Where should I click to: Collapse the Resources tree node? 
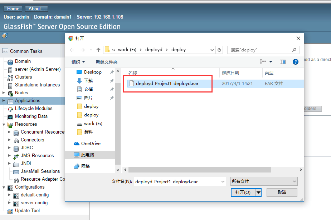[x=4, y=125]
